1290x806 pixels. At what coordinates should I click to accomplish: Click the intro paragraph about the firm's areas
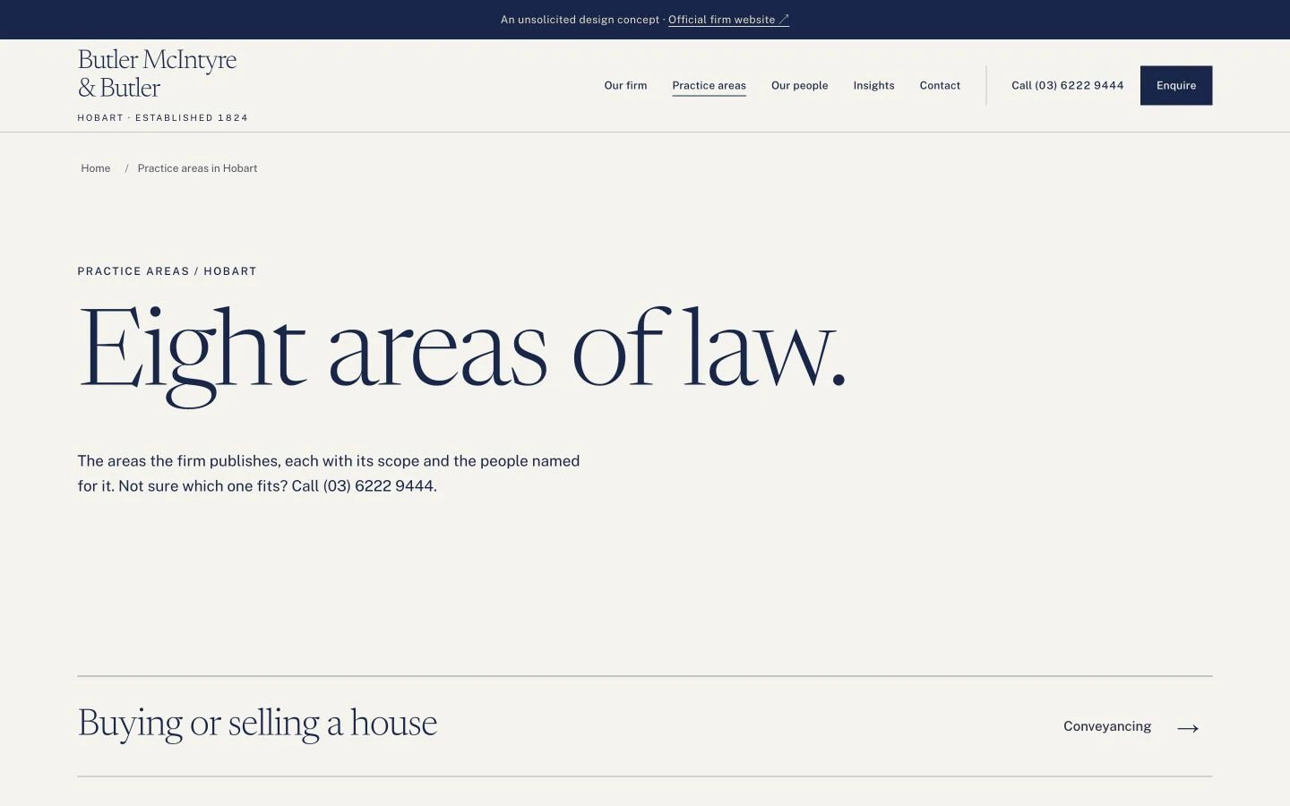click(x=329, y=474)
